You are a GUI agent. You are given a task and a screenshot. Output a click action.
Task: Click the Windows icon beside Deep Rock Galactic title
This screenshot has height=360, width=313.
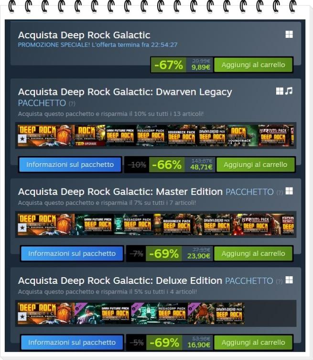click(289, 34)
